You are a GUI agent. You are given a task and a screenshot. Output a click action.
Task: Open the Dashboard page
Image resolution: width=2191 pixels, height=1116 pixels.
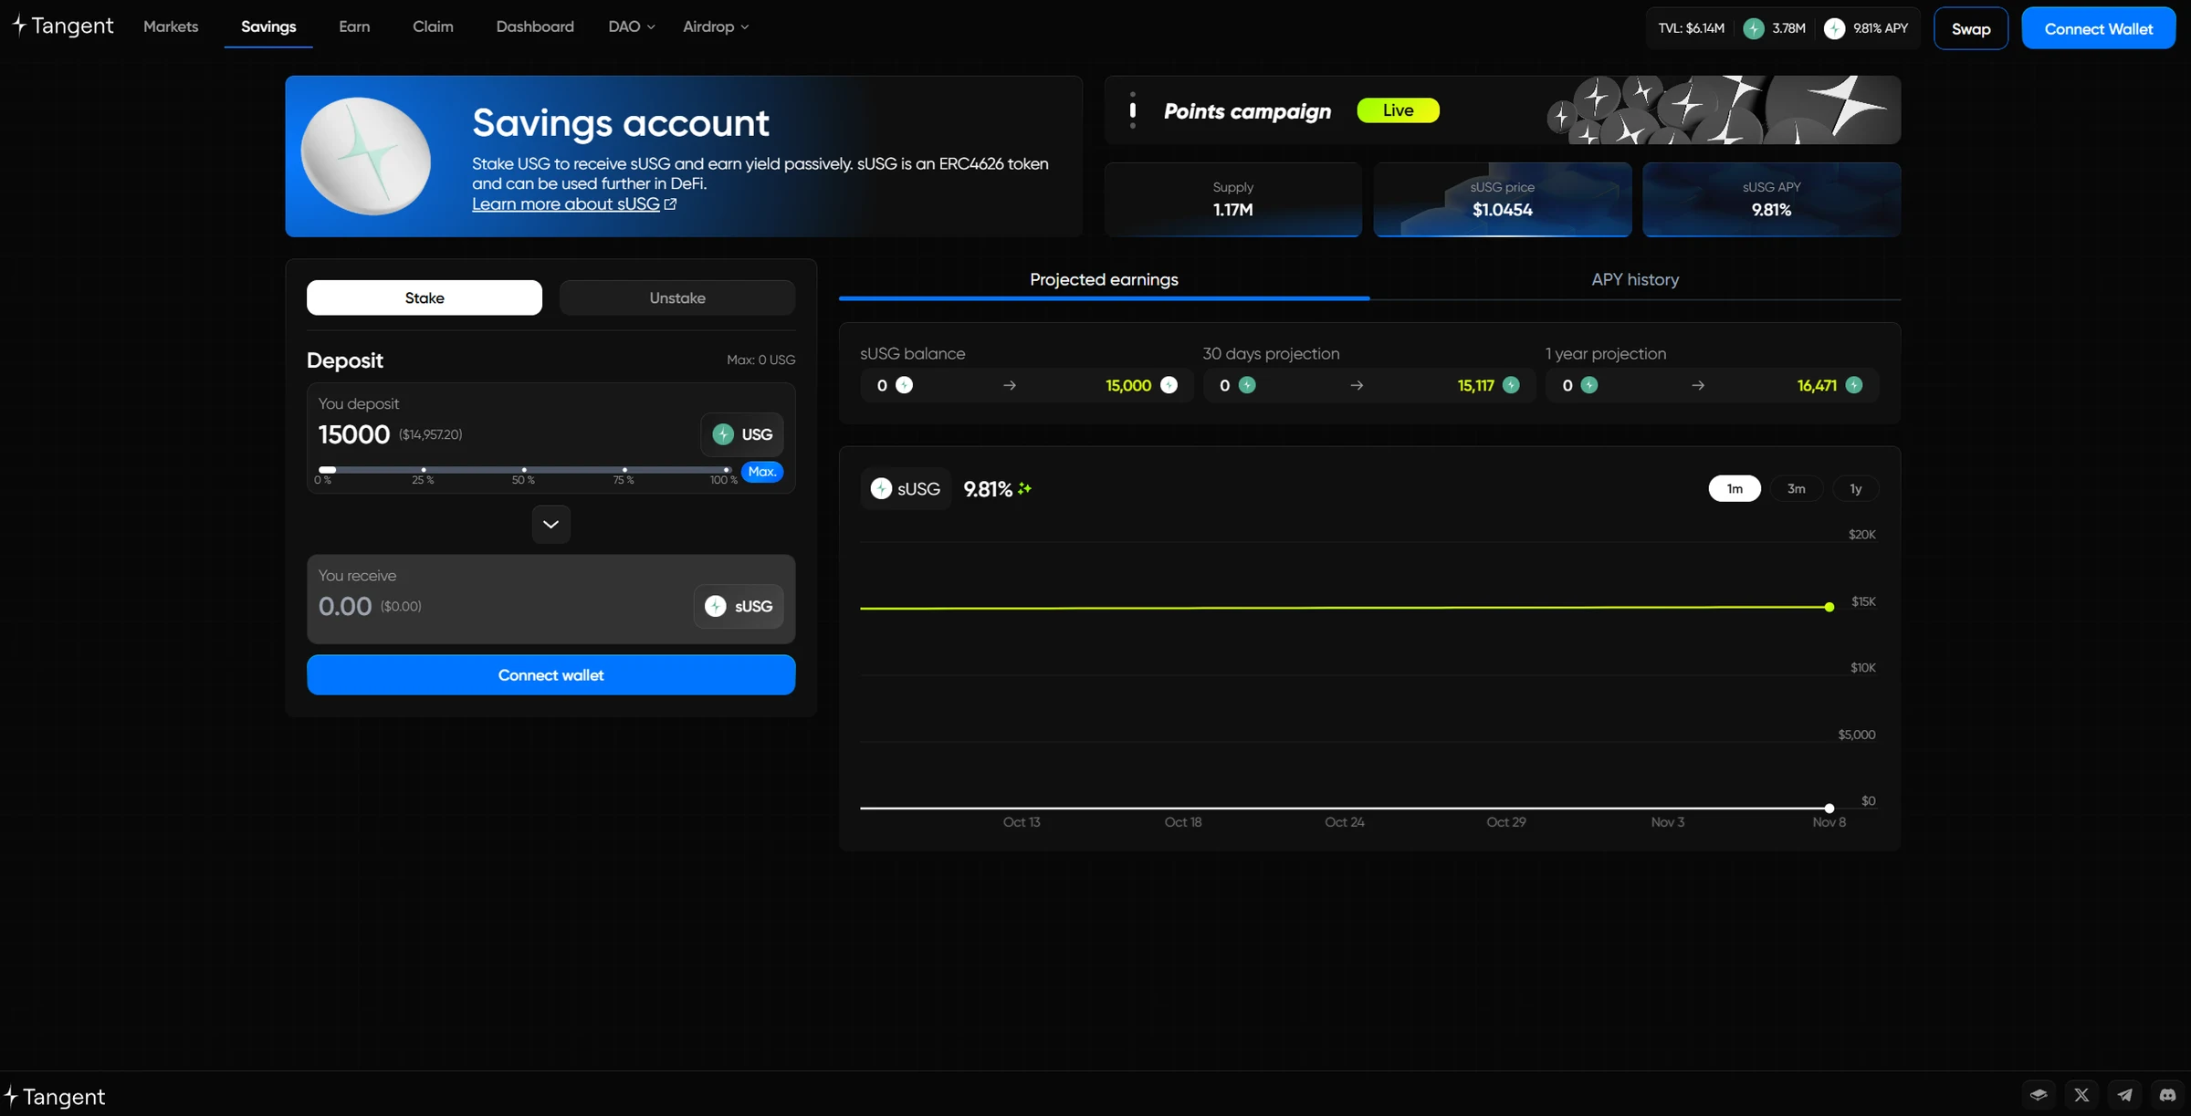(535, 26)
